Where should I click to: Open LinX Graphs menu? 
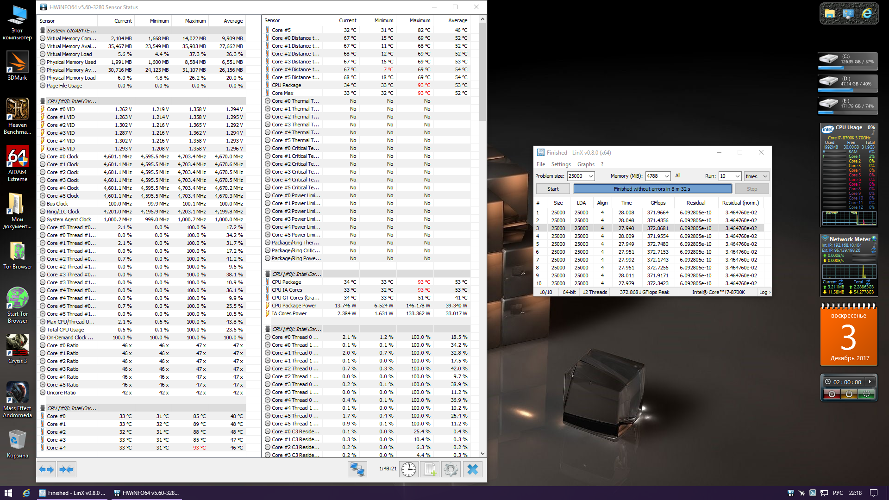pyautogui.click(x=586, y=164)
